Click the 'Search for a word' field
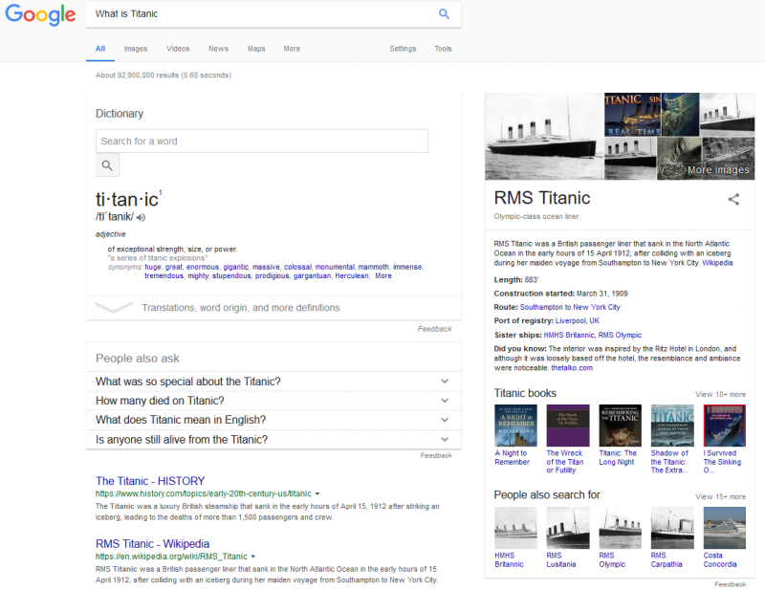 tap(262, 141)
